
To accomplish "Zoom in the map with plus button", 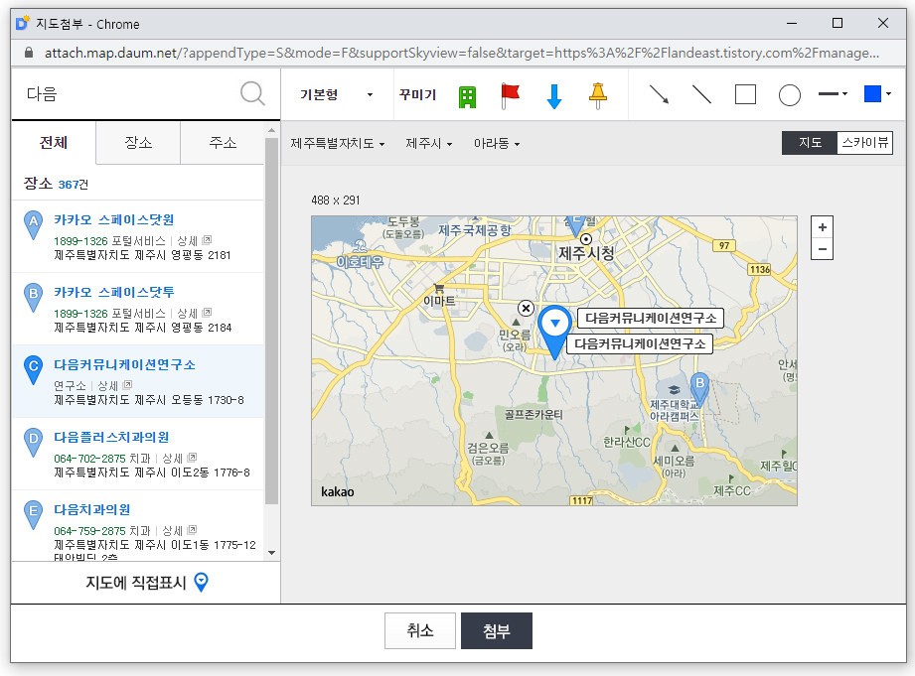I will click(823, 227).
